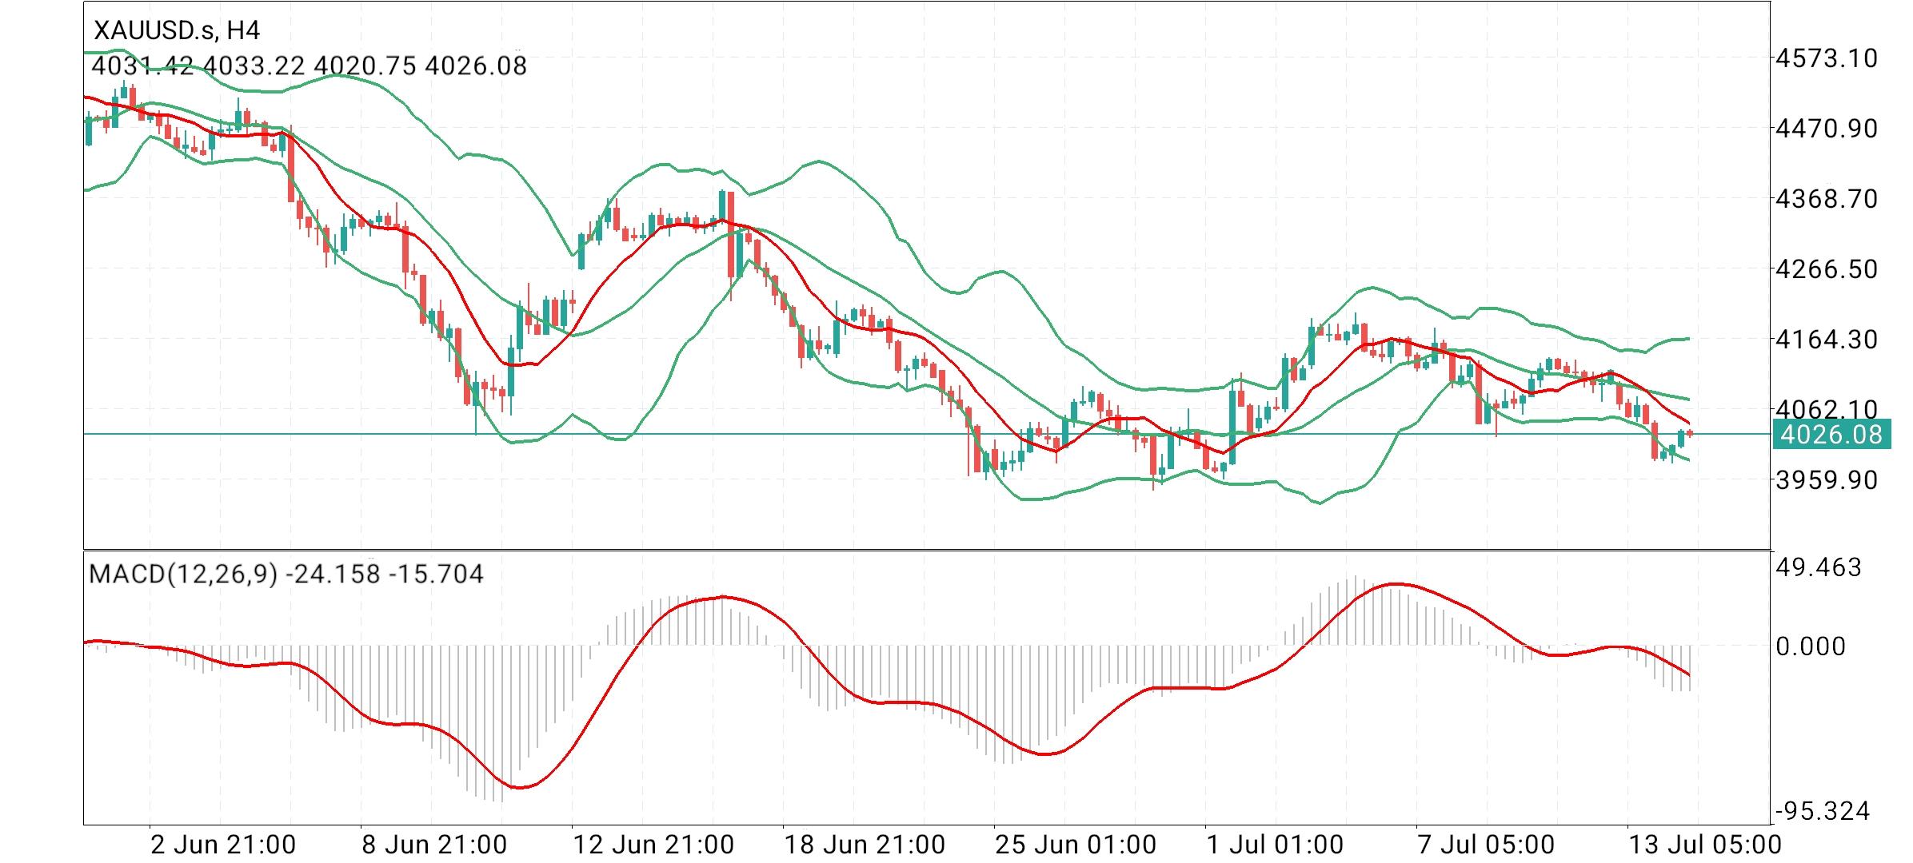Click the 2 Jun 21:00 time label
Screen dimensions: 1913x863
[x=223, y=844]
